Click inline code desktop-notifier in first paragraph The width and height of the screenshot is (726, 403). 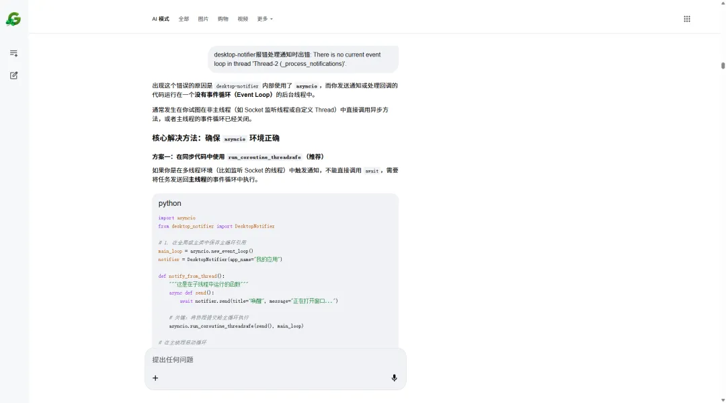[x=237, y=86]
